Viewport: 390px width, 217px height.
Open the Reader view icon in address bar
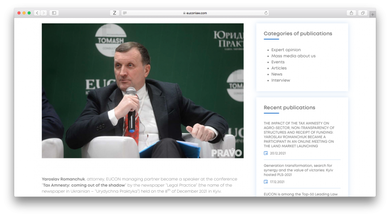[125, 13]
